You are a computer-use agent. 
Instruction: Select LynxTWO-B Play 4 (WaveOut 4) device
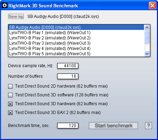(x=76, y=49)
